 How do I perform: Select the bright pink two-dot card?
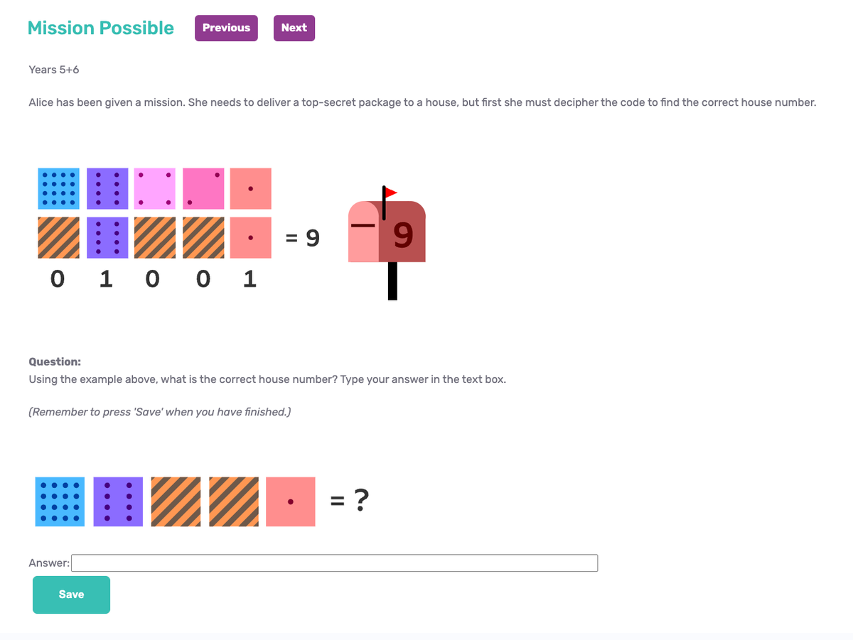203,188
